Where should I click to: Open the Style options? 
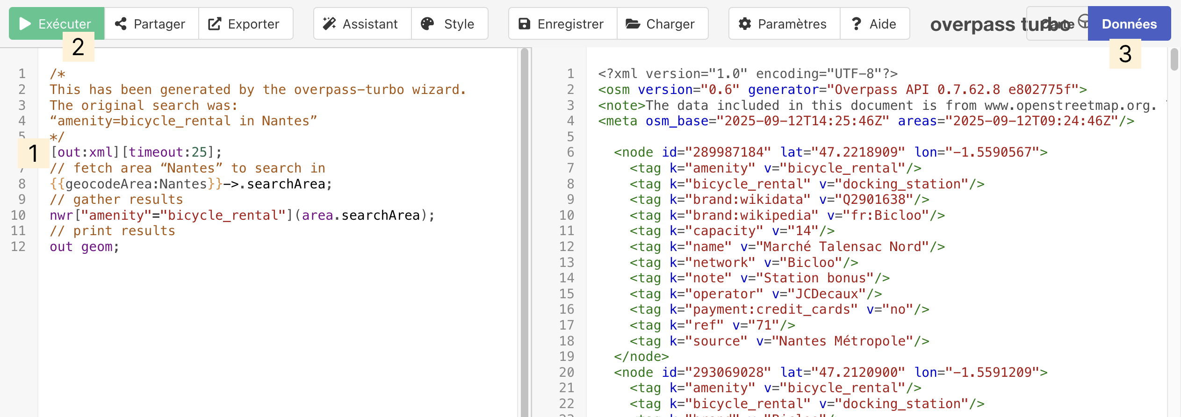450,23
